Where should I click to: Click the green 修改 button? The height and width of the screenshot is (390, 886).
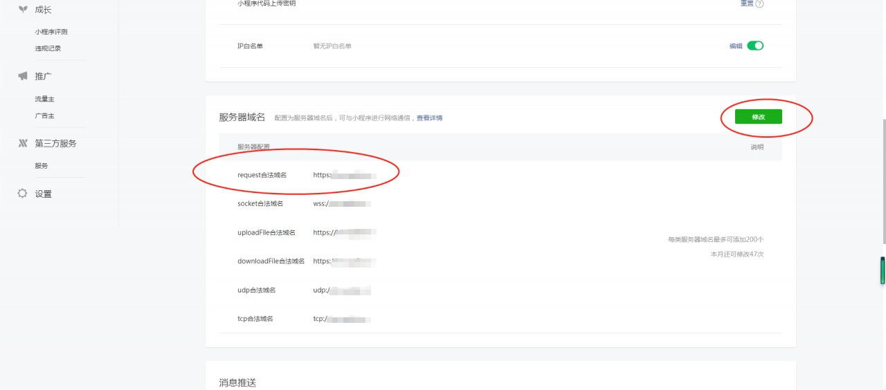click(758, 117)
